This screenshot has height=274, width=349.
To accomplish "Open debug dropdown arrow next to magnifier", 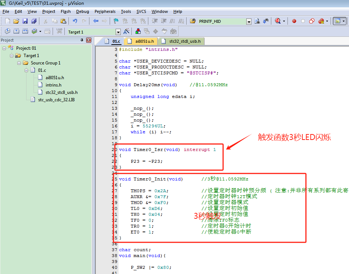I will pyautogui.click(x=284, y=21).
